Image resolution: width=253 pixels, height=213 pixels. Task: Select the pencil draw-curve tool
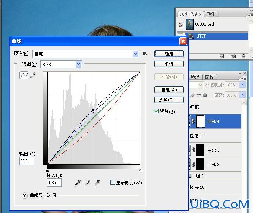tap(32, 75)
